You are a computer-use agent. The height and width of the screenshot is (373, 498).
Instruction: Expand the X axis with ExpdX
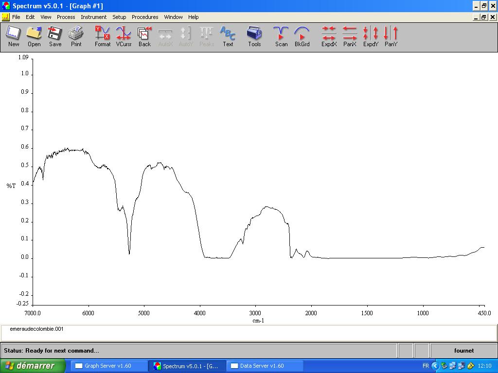pyautogui.click(x=329, y=36)
